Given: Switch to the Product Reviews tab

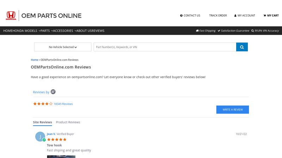Looking at the screenshot, I should point(68,122).
